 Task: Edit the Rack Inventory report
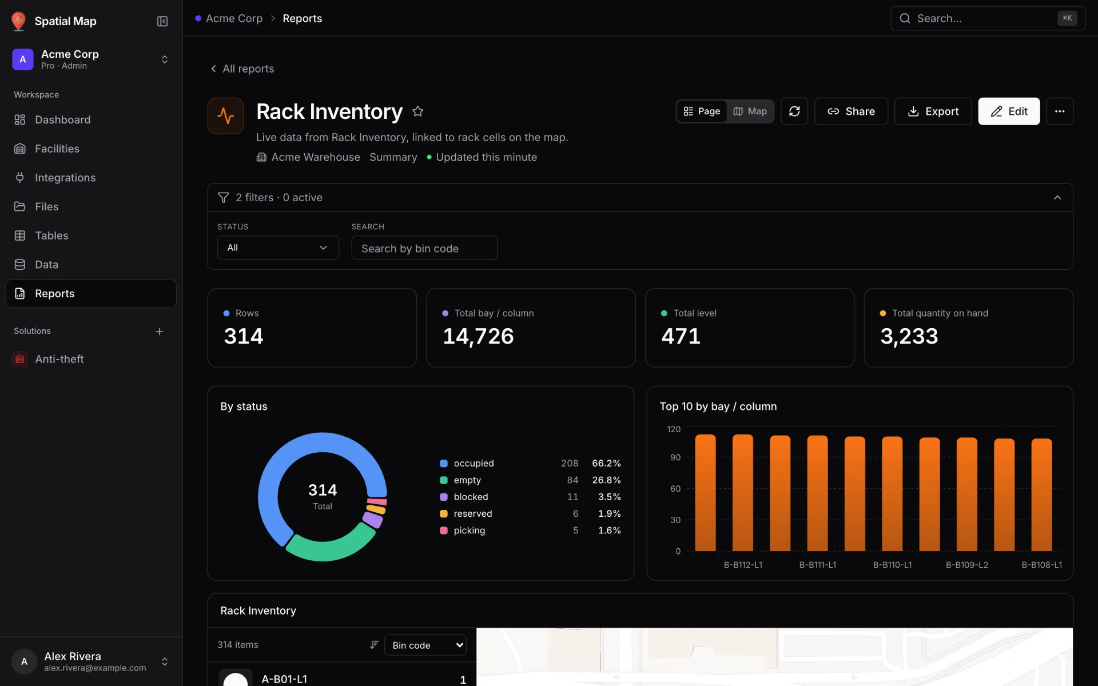click(1009, 111)
